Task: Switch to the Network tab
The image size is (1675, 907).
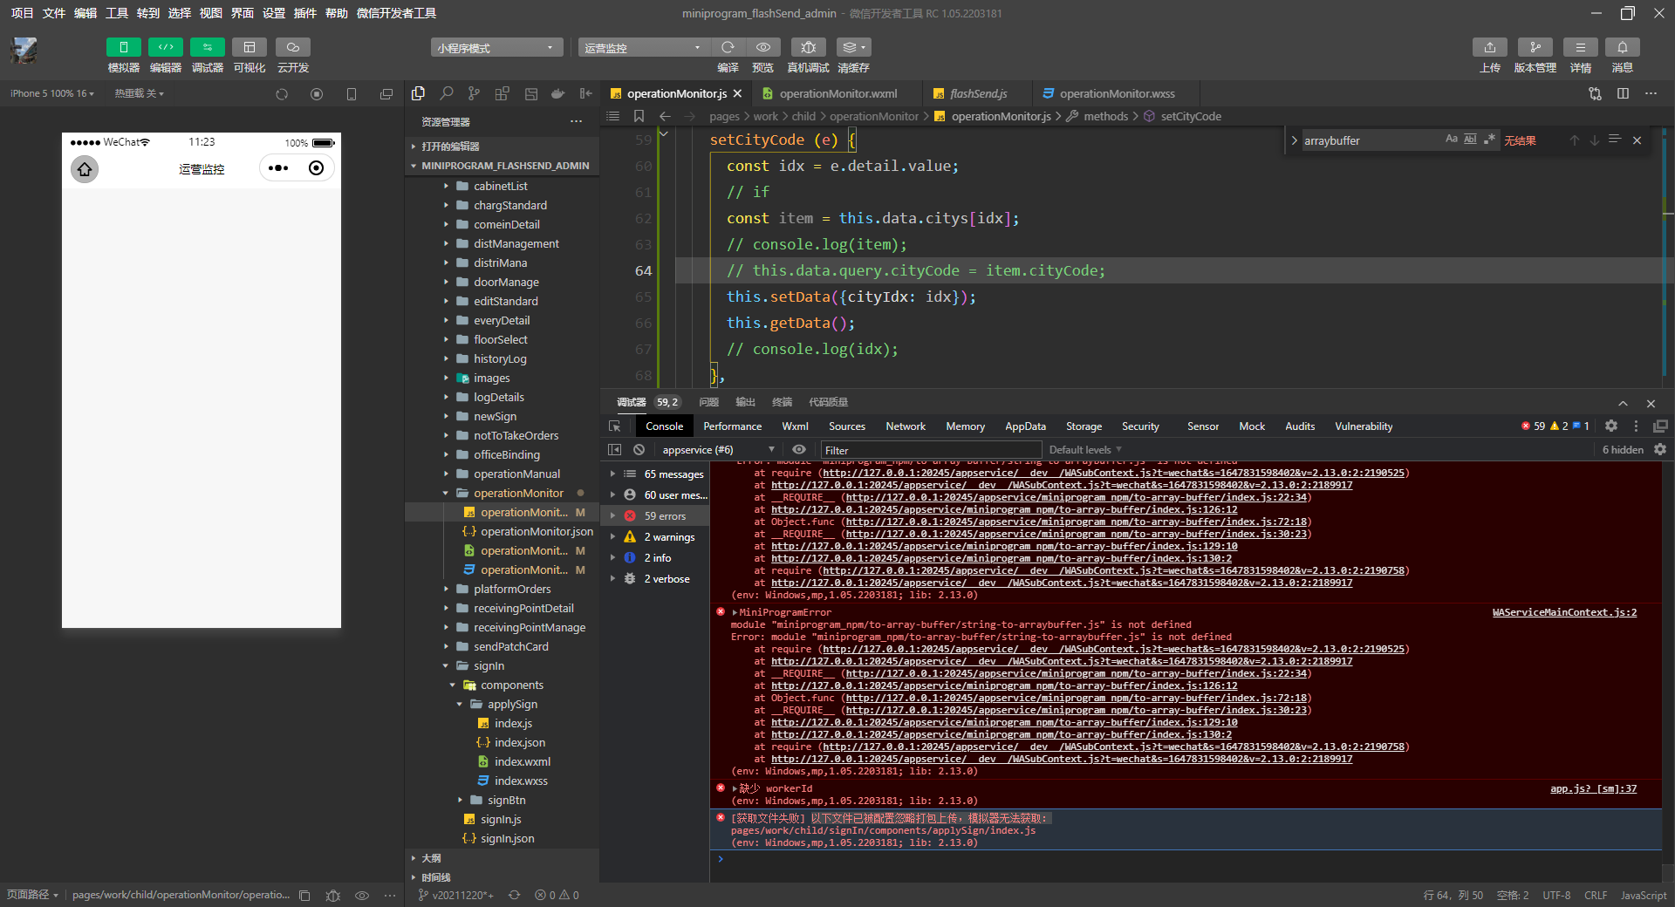Action: (x=906, y=426)
